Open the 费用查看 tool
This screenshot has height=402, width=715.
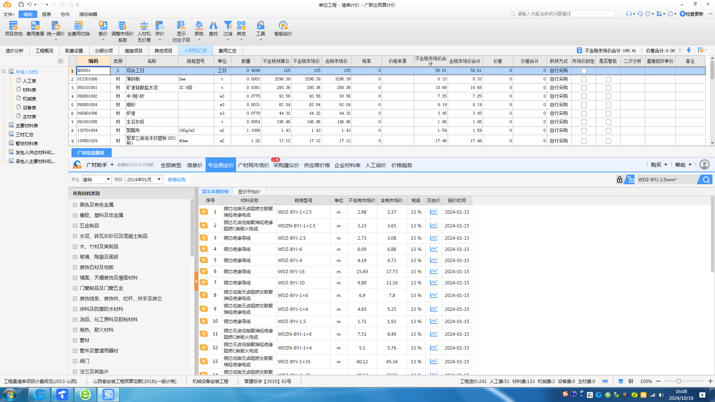click(x=35, y=29)
